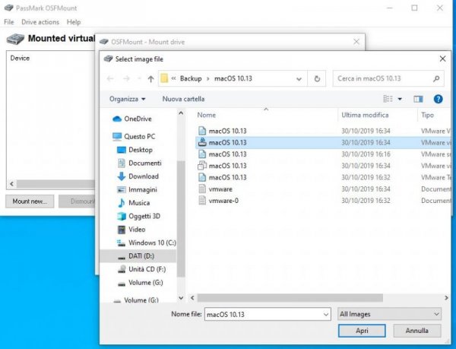The height and width of the screenshot is (349, 456).
Task: Open Musica in the sidebar
Action: click(x=139, y=203)
